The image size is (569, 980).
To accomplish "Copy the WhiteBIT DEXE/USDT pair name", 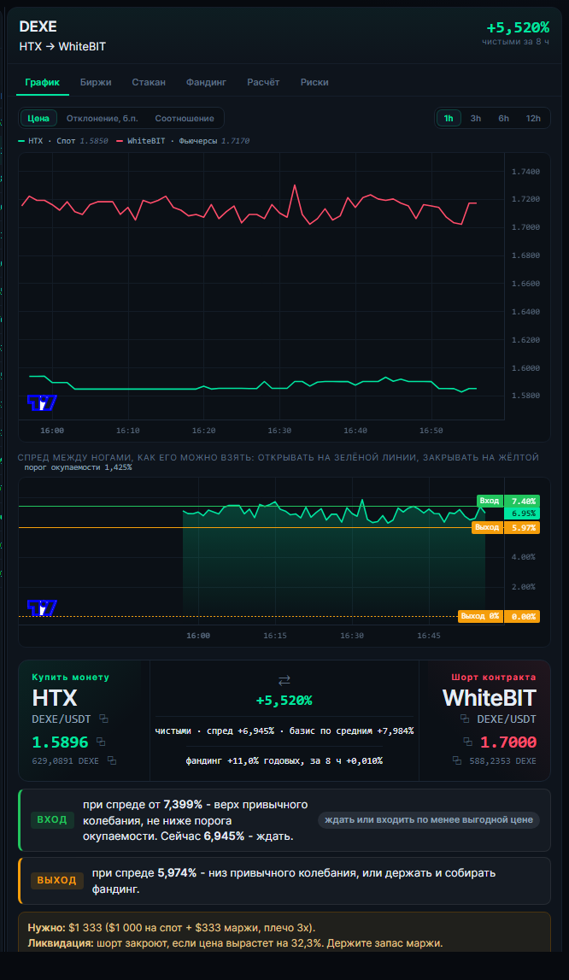I will [x=465, y=719].
